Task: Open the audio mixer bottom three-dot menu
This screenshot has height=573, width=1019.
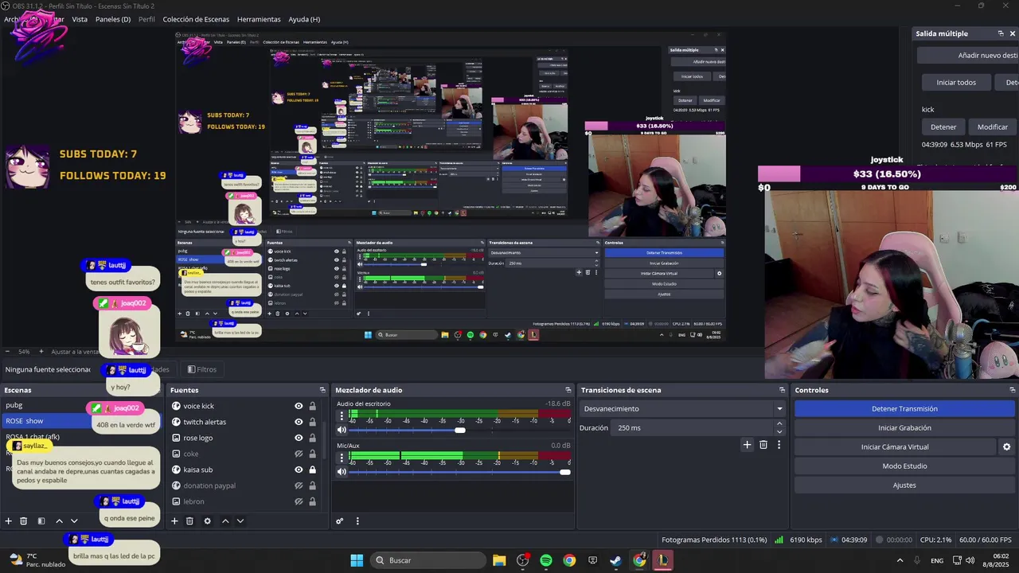Action: click(x=357, y=521)
